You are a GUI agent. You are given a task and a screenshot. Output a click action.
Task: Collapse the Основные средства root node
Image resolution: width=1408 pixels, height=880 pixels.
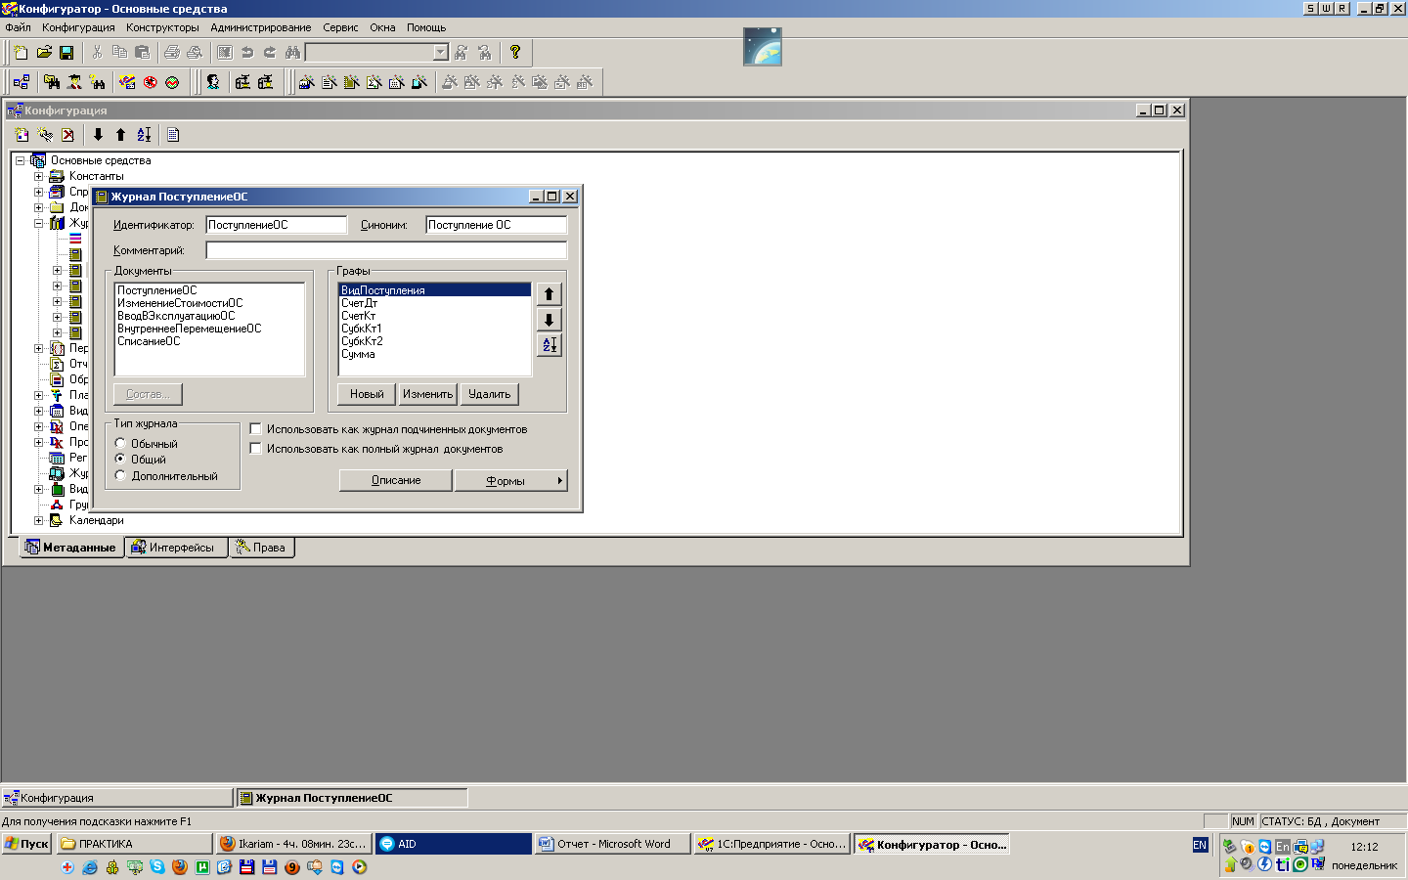coord(20,160)
